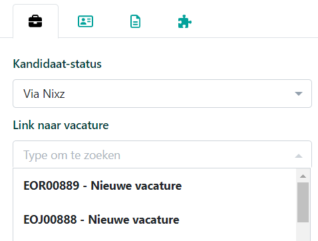Expand the Kandidaat-status dropdown arrow

(299, 94)
